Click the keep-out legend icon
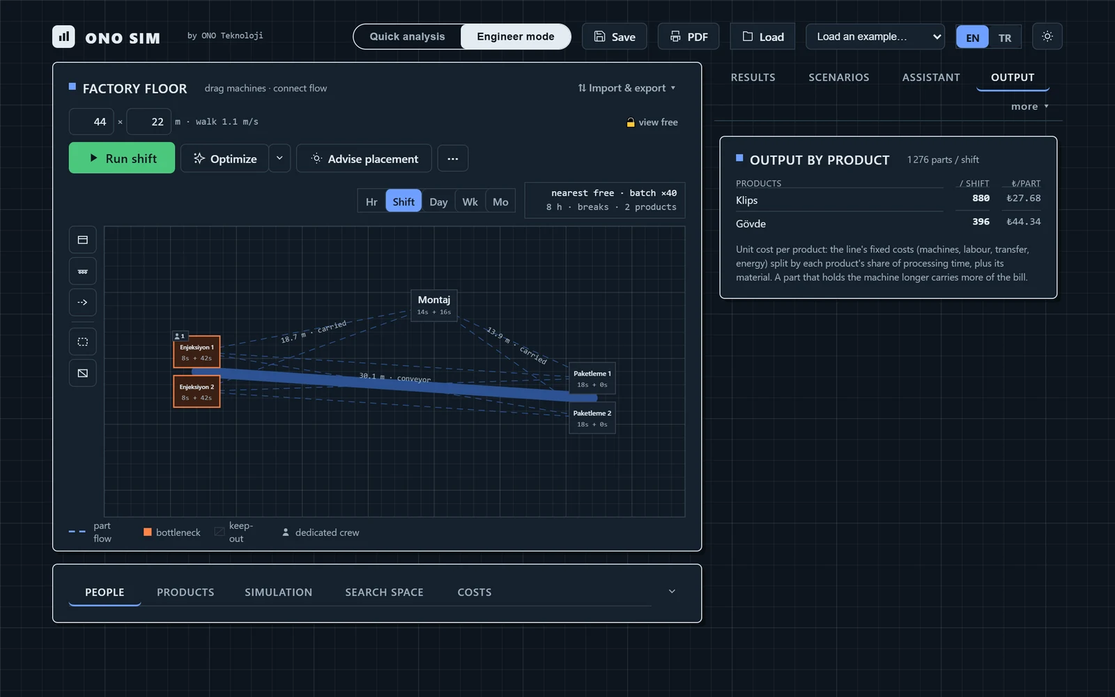Screen dimensions: 1115x697 click(x=220, y=532)
